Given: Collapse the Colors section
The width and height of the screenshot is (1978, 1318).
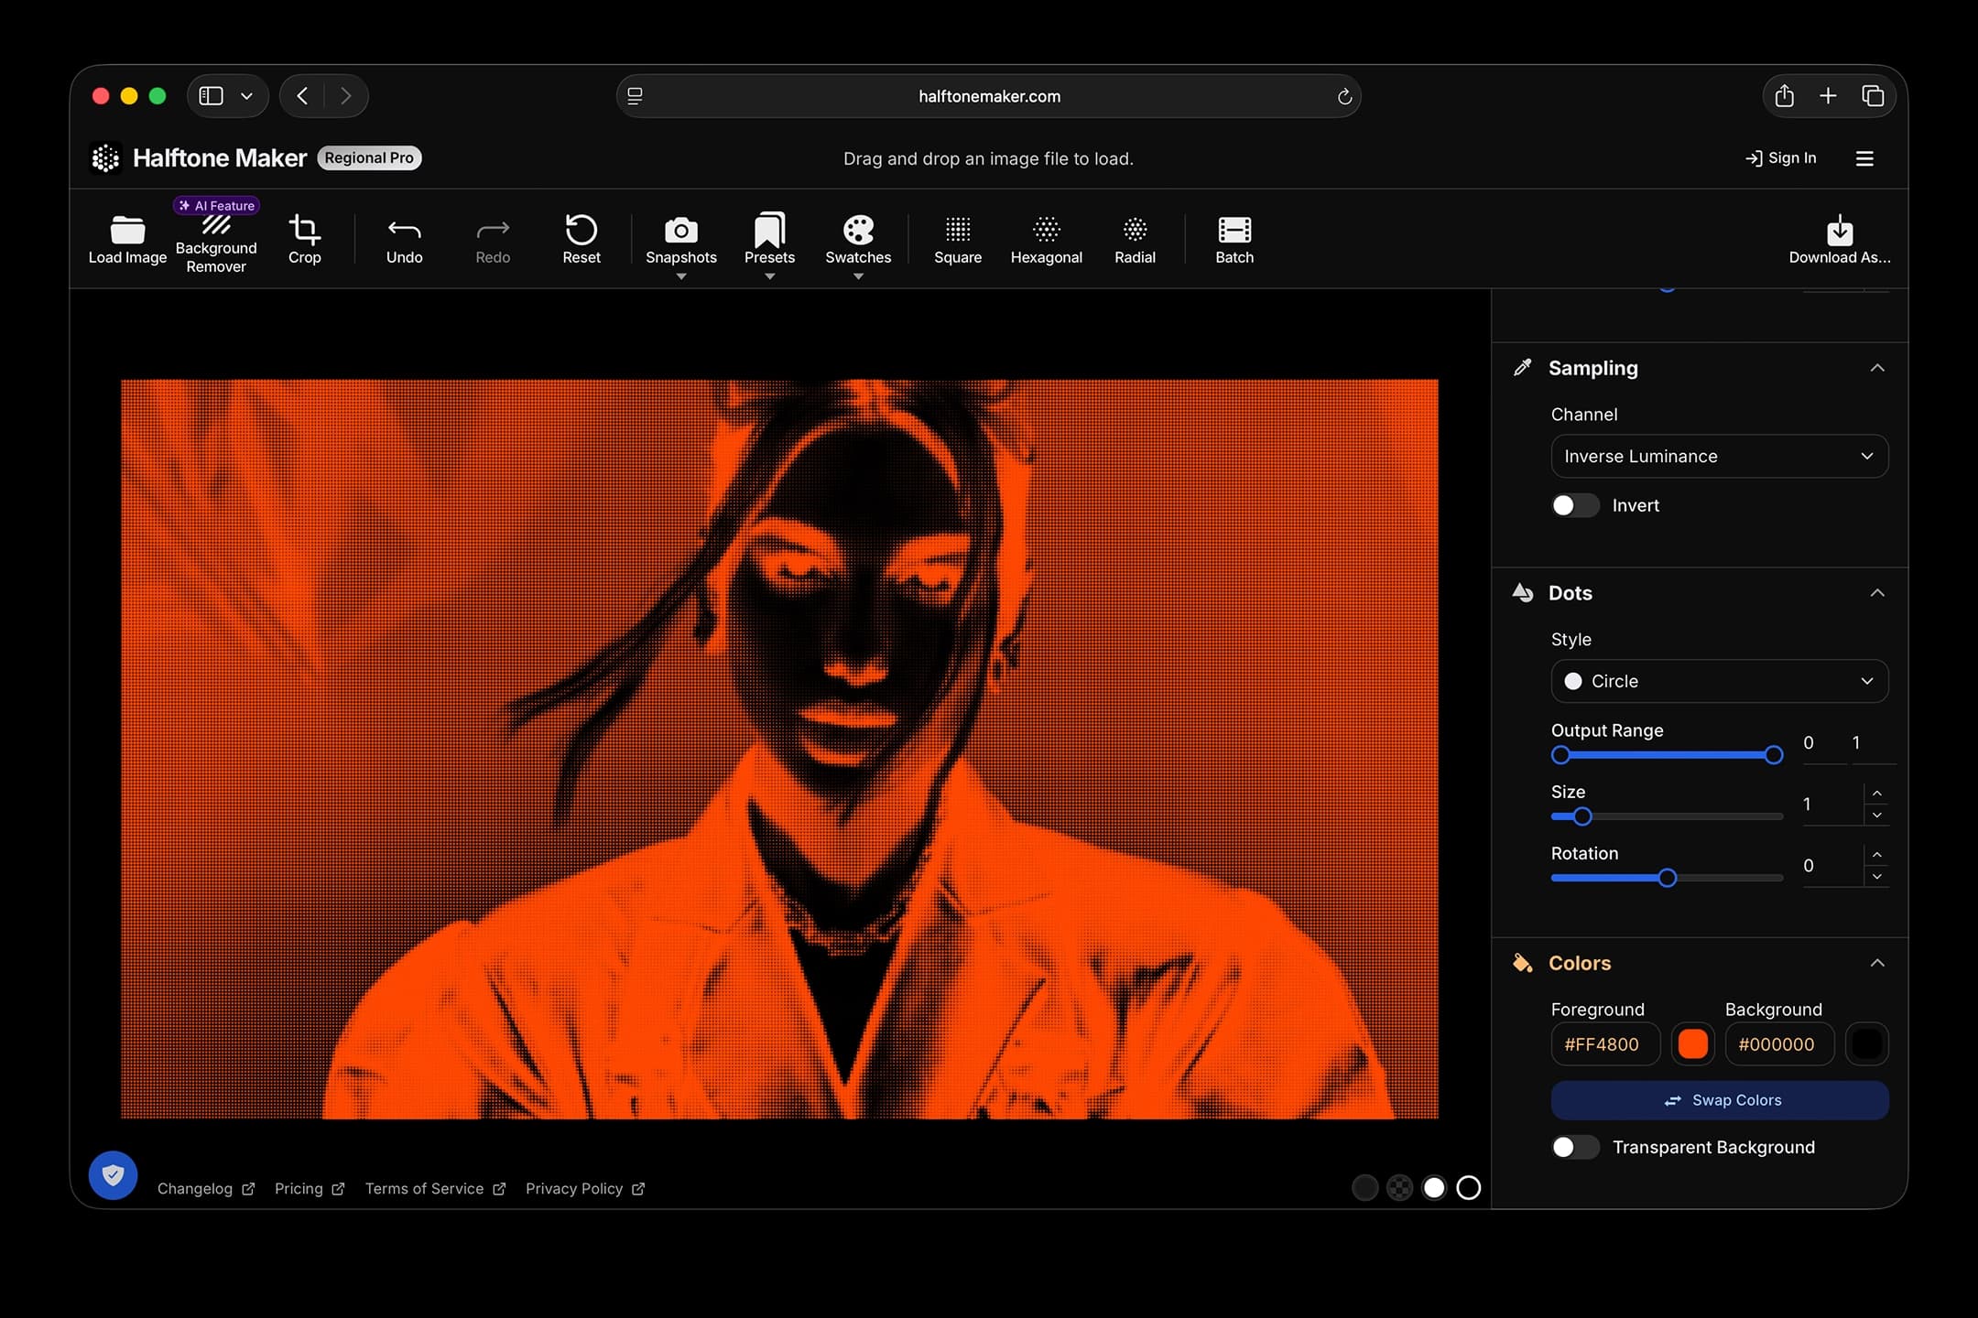Looking at the screenshot, I should click(x=1876, y=963).
